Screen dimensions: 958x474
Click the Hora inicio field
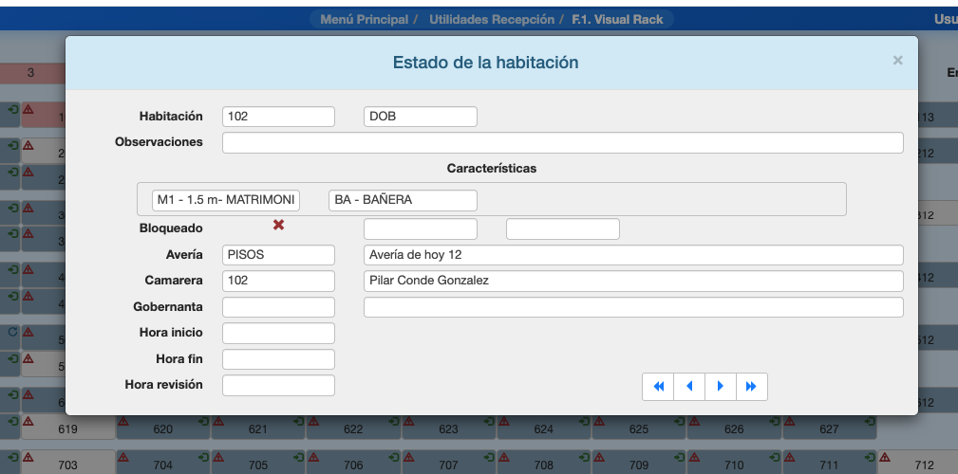tap(278, 333)
